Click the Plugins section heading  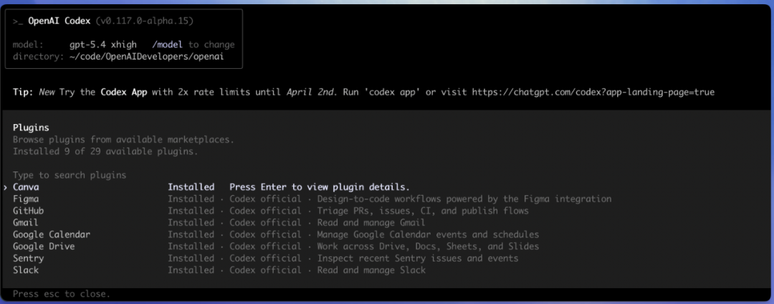click(31, 127)
